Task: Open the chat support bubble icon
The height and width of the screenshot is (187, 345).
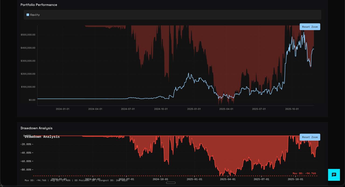Action: pyautogui.click(x=334, y=175)
